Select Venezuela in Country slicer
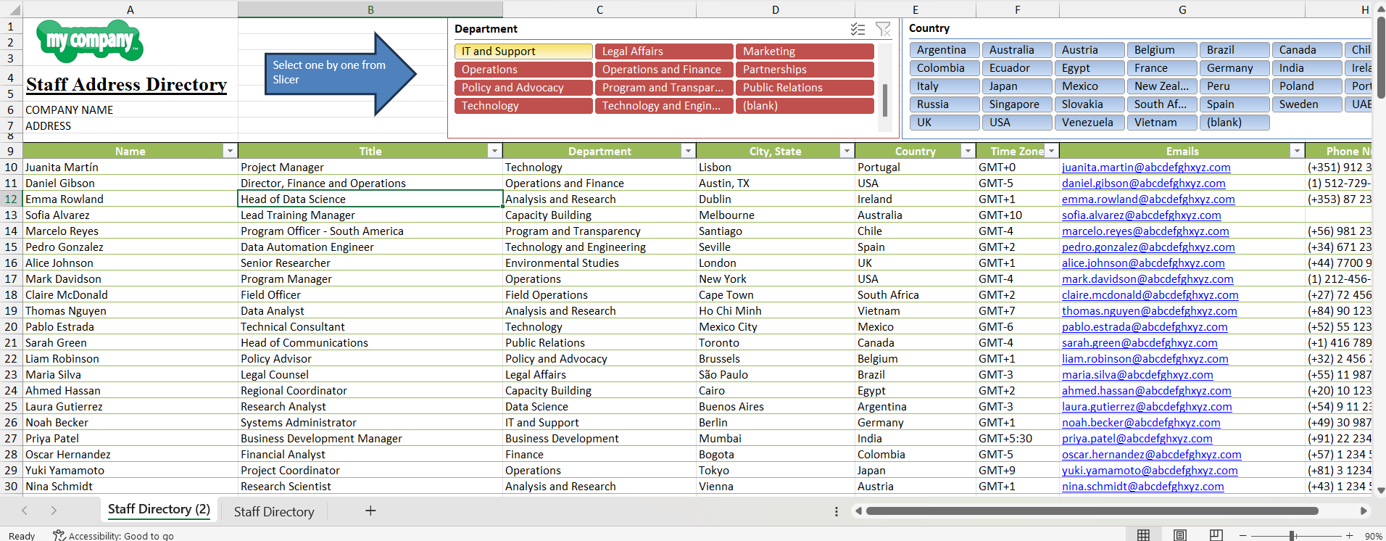The width and height of the screenshot is (1386, 541). click(x=1090, y=123)
